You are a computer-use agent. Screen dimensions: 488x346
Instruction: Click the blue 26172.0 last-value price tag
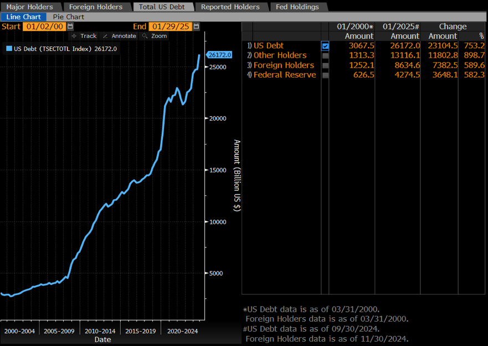[220, 55]
